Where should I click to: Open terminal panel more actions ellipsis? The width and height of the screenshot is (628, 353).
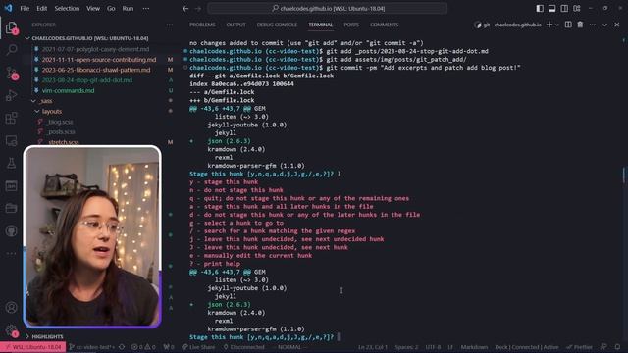[593, 25]
